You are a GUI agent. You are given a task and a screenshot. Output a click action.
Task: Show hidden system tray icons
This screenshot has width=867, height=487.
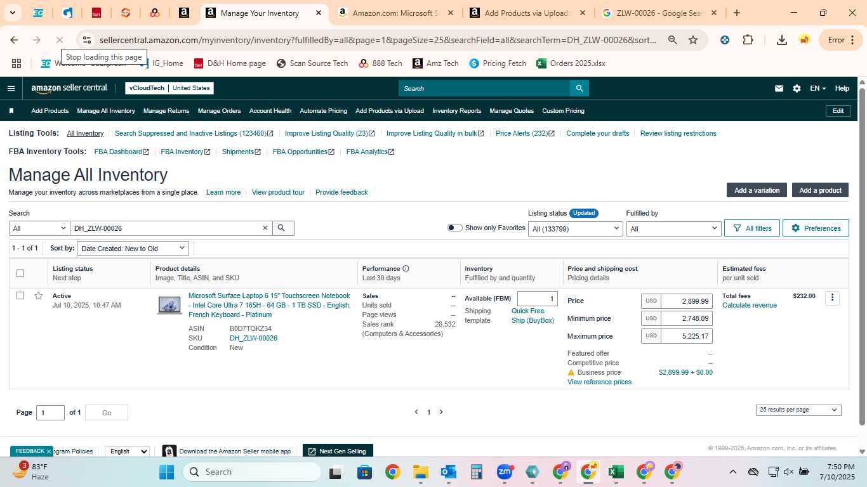click(x=732, y=472)
